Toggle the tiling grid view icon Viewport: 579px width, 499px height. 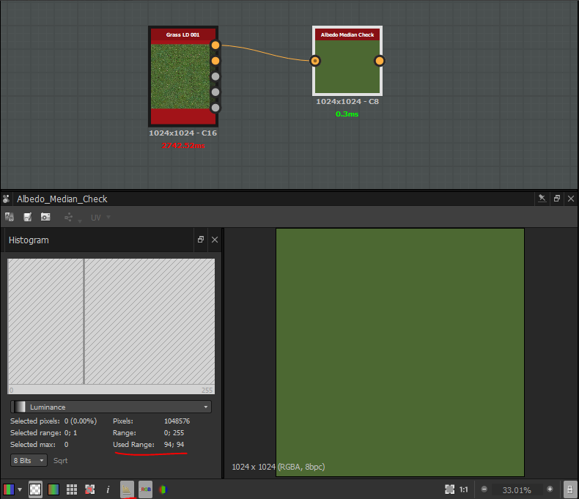pyautogui.click(x=72, y=489)
